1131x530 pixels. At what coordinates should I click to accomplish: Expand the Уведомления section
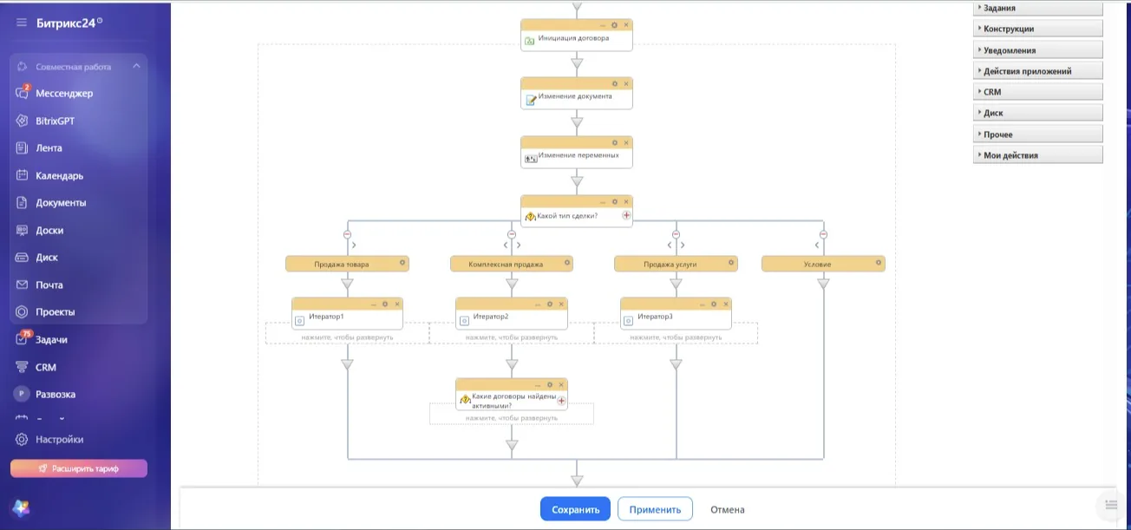coord(1038,50)
